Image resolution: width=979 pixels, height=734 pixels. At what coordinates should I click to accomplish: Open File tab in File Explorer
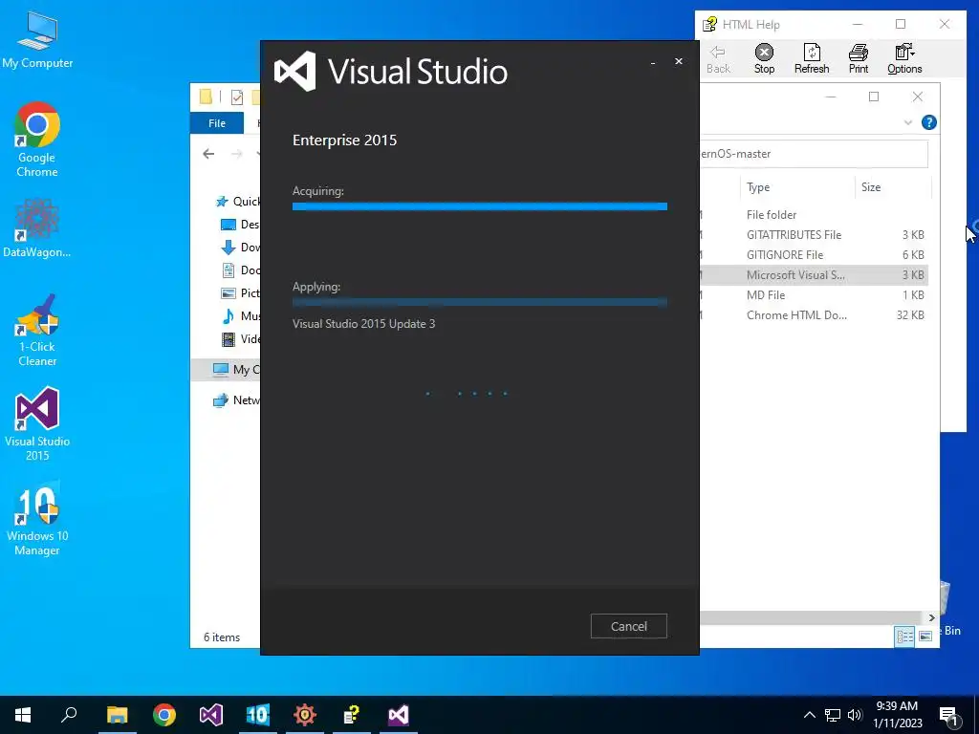click(217, 123)
